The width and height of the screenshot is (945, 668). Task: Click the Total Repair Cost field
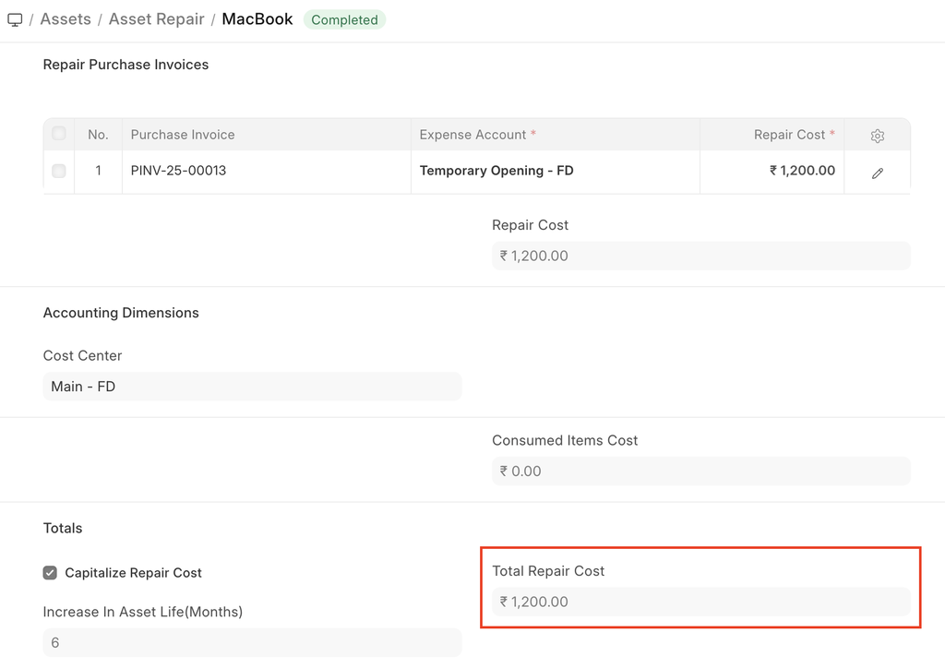(700, 602)
